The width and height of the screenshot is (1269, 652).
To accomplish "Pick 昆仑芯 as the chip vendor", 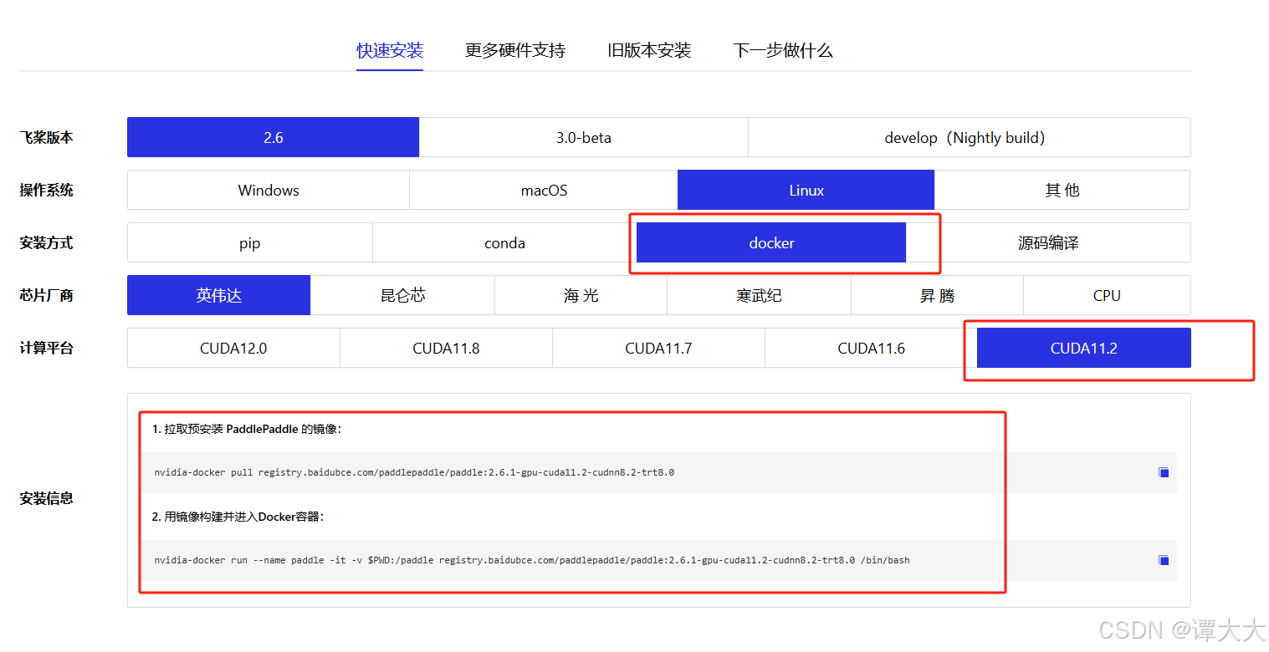I will [x=402, y=295].
